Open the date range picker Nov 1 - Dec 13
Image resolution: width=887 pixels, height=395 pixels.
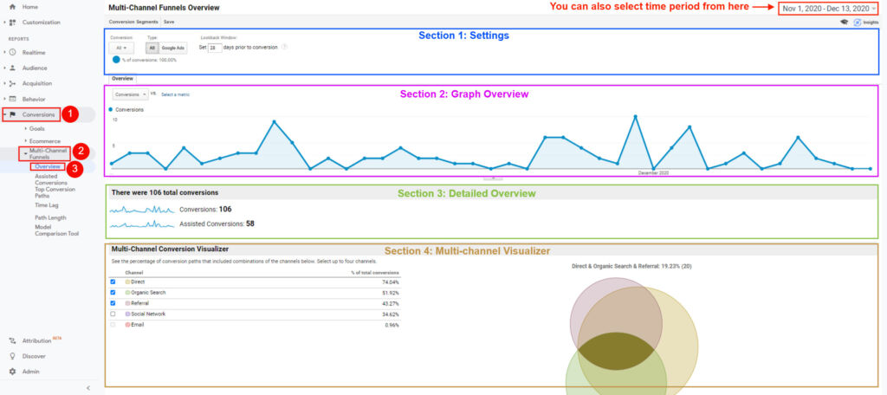click(x=829, y=9)
